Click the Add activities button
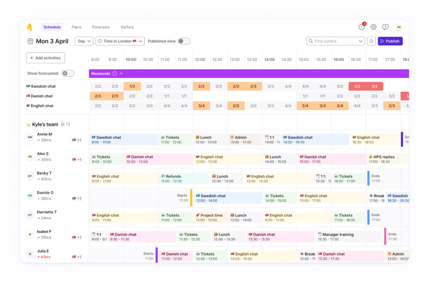 (x=45, y=58)
